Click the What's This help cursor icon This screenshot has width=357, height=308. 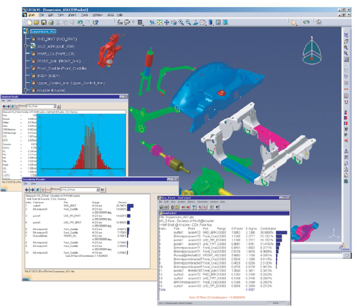tap(96, 22)
